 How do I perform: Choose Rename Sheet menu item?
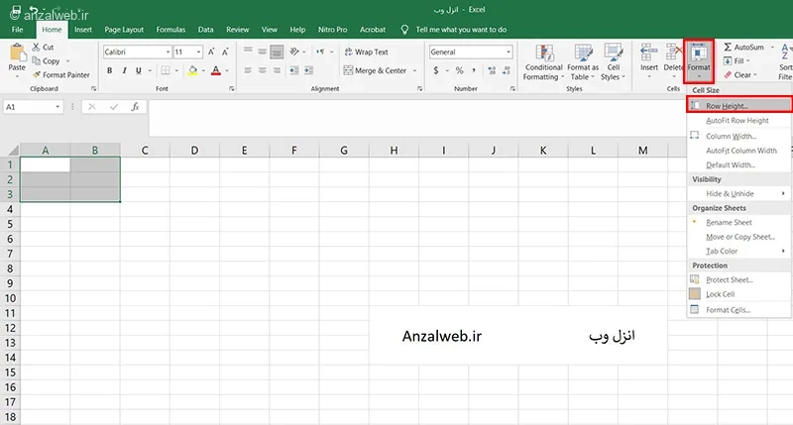(x=738, y=222)
